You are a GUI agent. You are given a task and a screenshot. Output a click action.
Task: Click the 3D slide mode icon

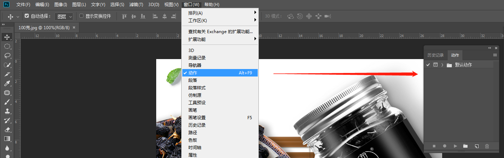[318, 16]
